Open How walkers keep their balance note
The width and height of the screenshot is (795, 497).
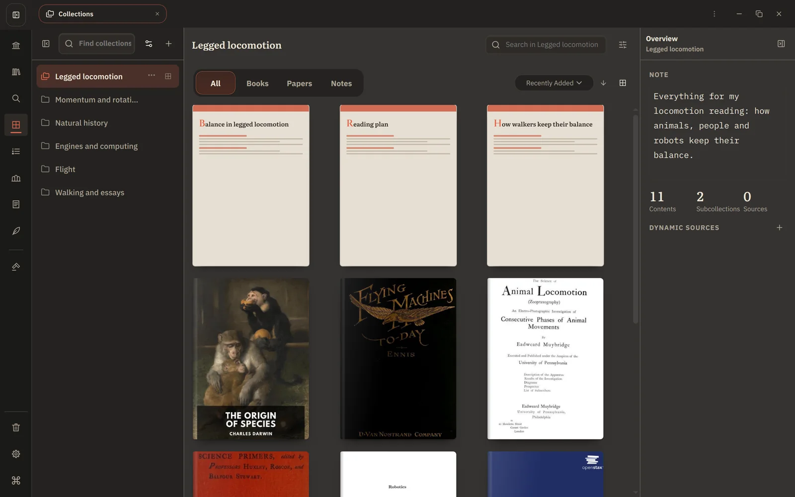pos(545,185)
